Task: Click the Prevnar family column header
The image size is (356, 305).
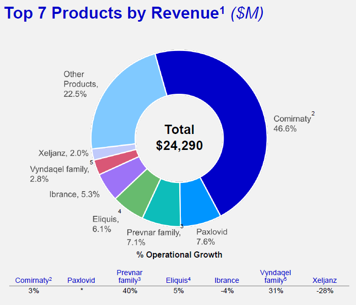Action: [129, 276]
